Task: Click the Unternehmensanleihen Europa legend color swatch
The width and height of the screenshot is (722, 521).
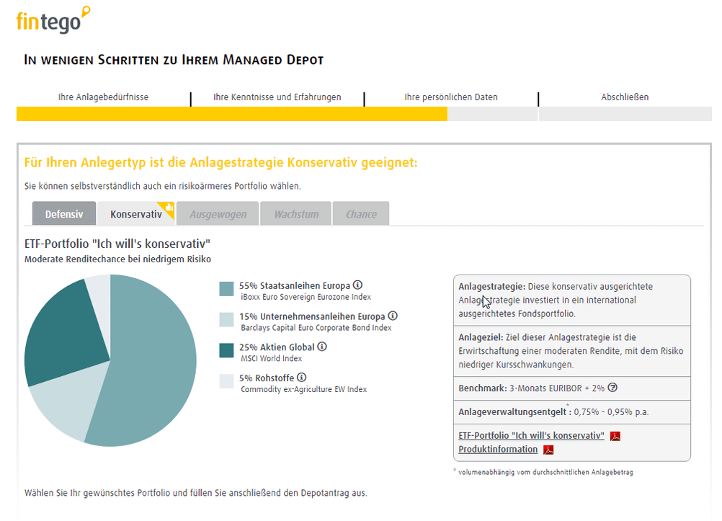Action: click(x=226, y=320)
